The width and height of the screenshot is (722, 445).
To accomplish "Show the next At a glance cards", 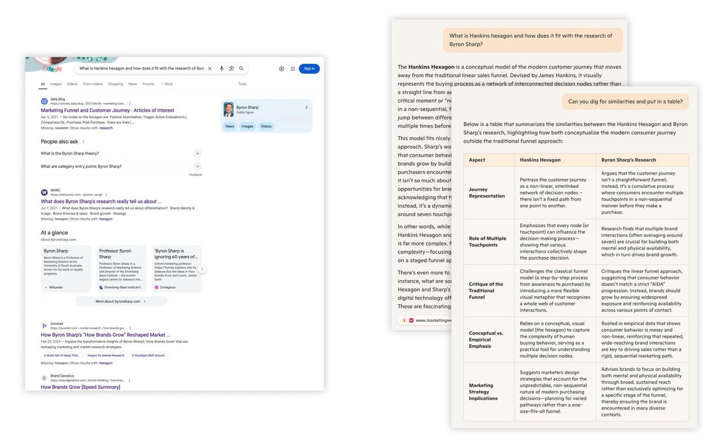I will 202,269.
